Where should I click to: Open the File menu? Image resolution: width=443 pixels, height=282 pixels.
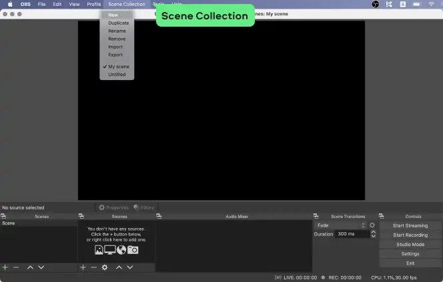(41, 4)
